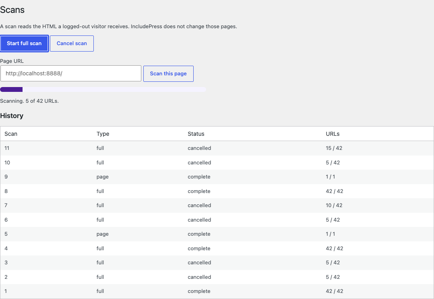Click the Type column header
Image resolution: width=434 pixels, height=299 pixels.
point(103,134)
